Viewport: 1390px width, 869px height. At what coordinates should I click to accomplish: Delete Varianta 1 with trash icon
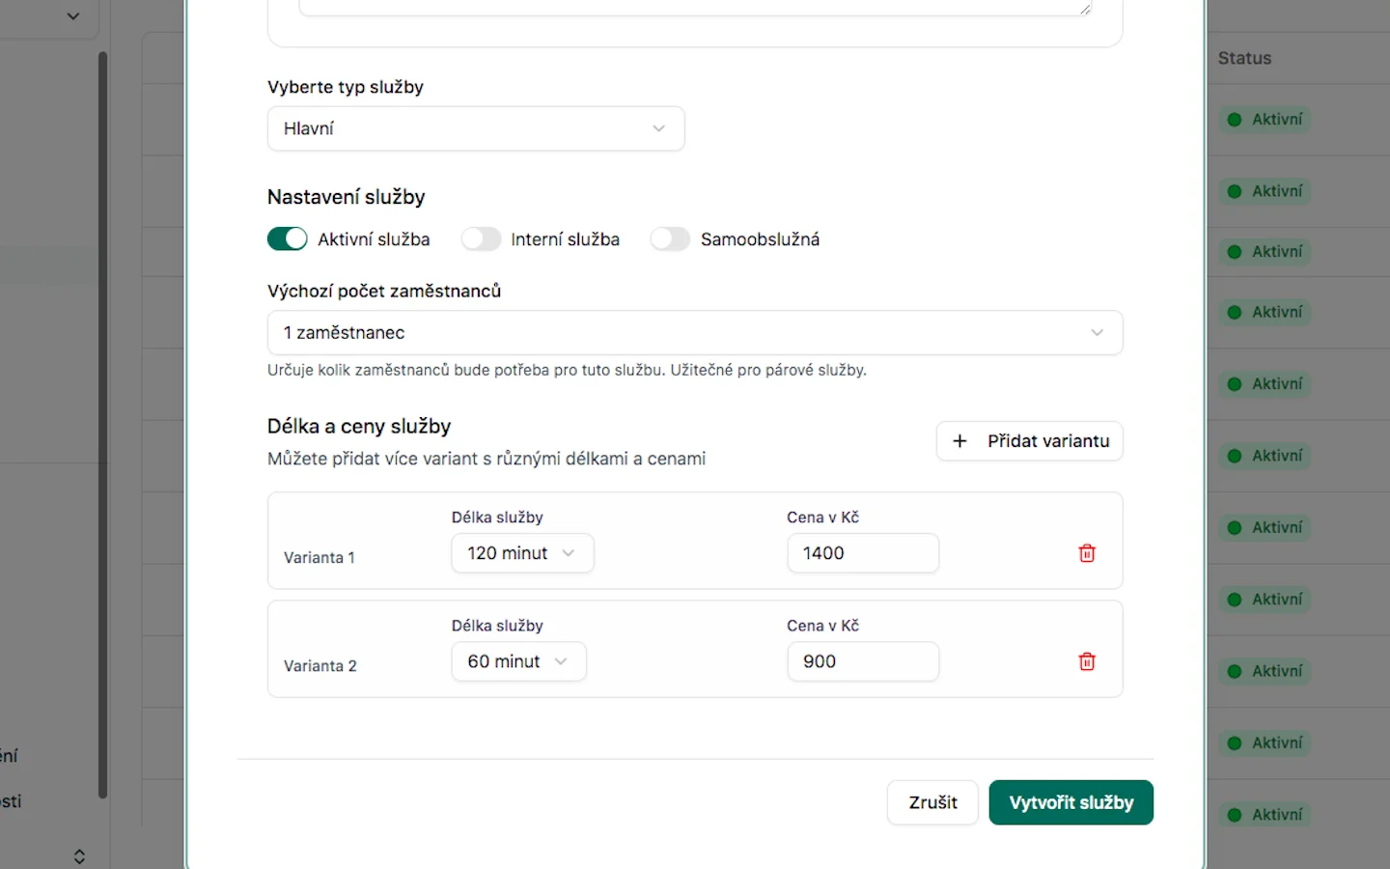[1087, 553]
